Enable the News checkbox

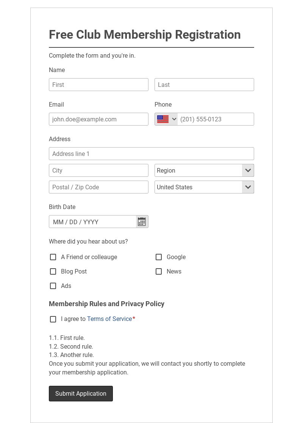[159, 272]
